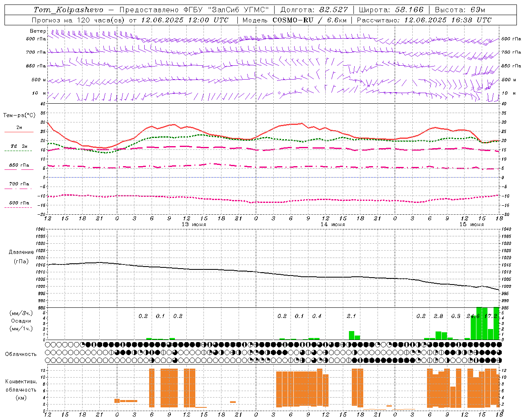Viewport: 523px width, 418px height.
Task: Click the Td 2м dew point legend label
Action: (19, 146)
